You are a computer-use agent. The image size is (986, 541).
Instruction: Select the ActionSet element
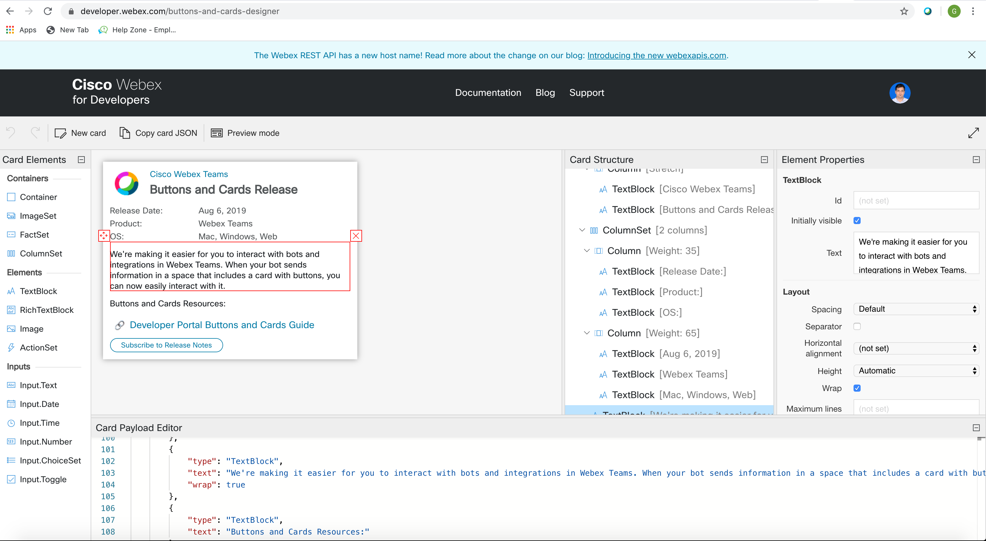(32, 347)
